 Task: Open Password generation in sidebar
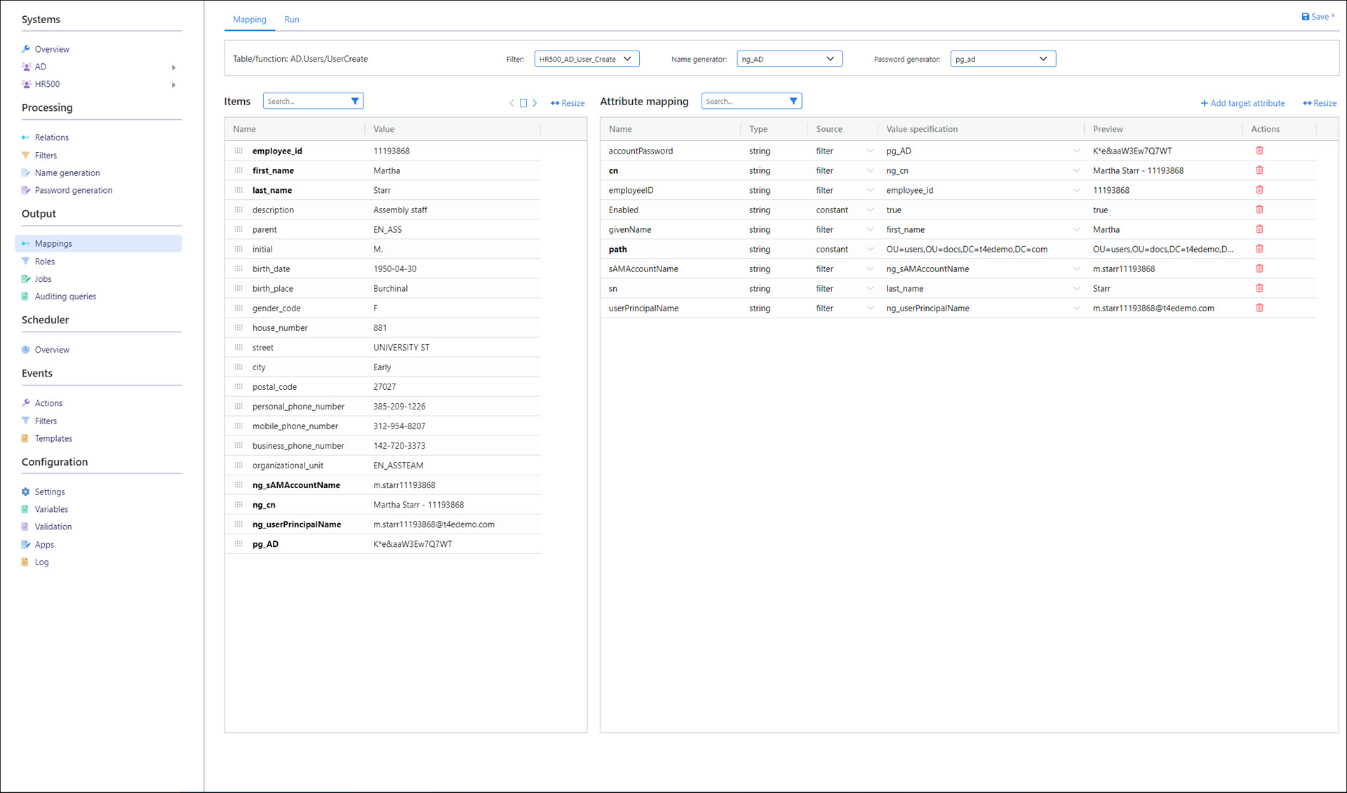click(73, 190)
